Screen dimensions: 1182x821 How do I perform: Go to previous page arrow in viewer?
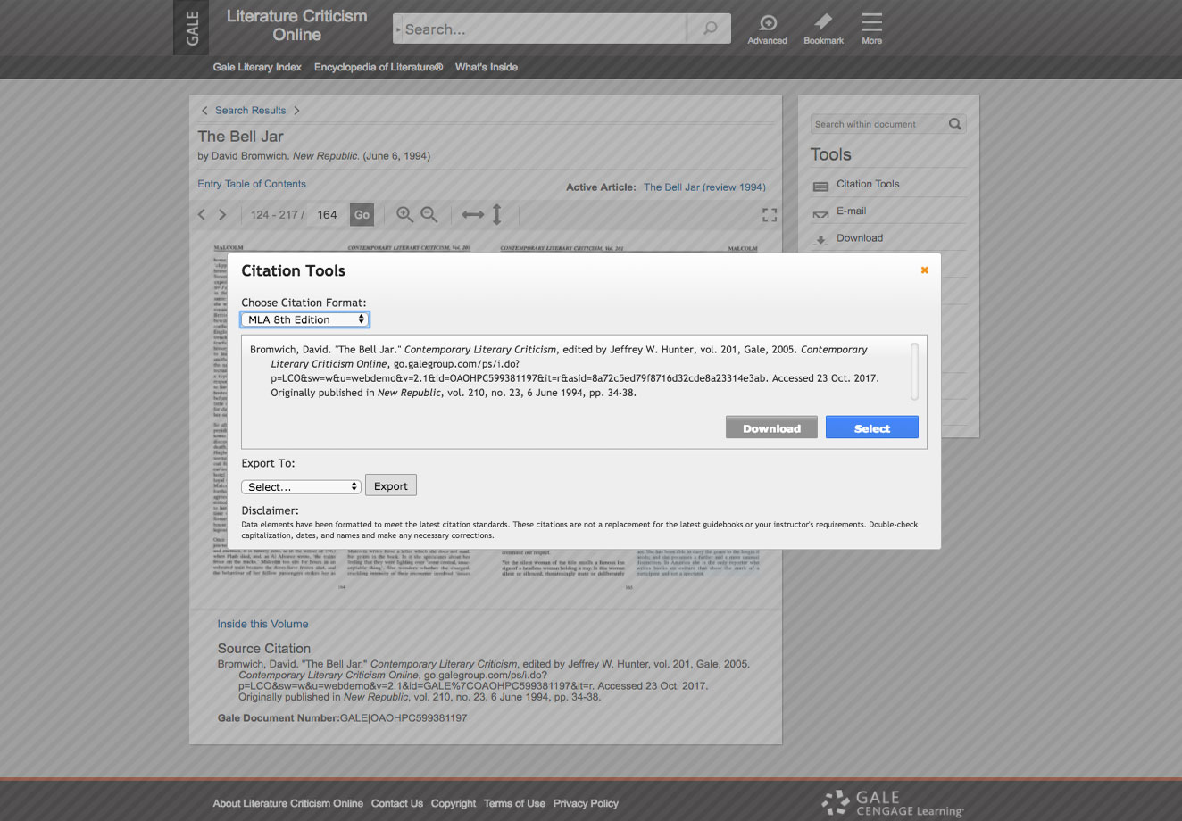[x=202, y=214]
